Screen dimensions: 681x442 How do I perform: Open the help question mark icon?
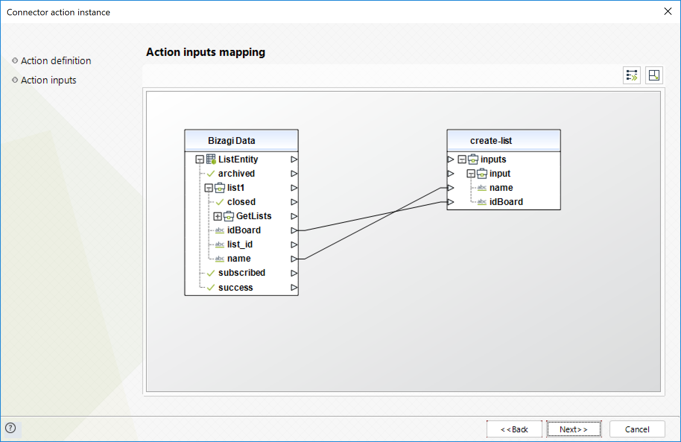click(10, 428)
